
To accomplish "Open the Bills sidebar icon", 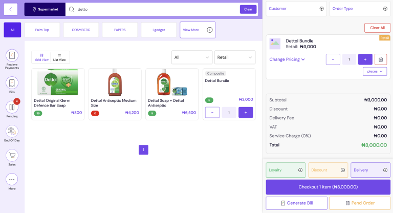I will [12, 82].
